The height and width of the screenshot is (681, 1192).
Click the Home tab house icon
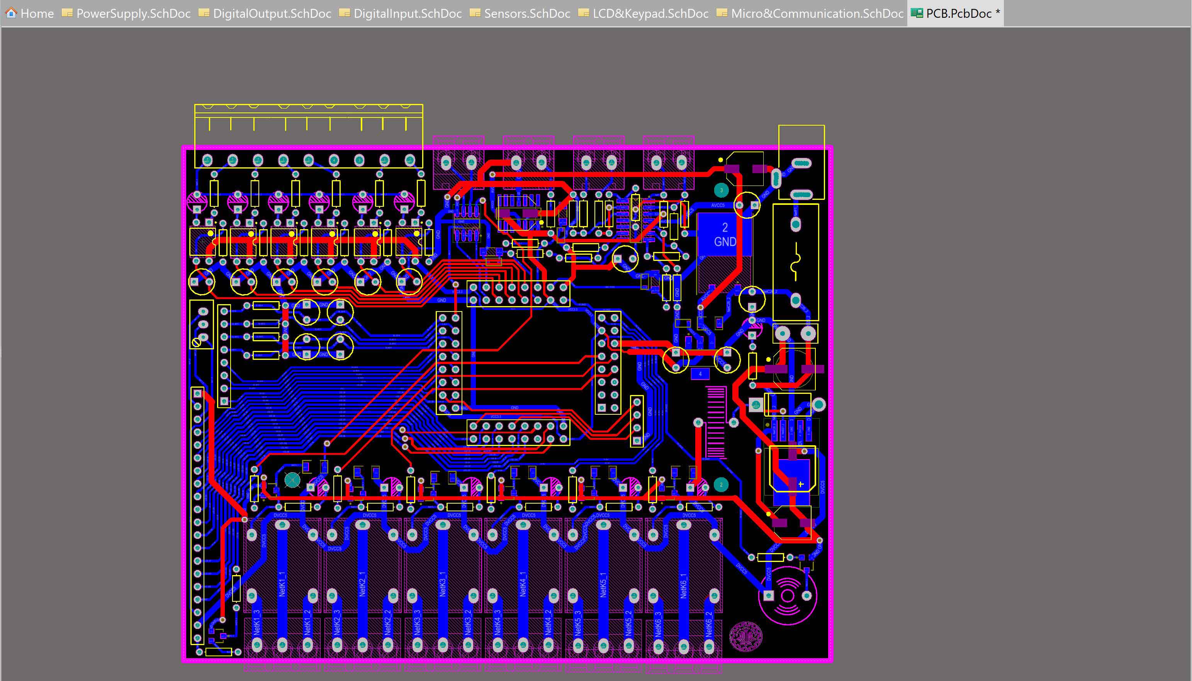[11, 13]
